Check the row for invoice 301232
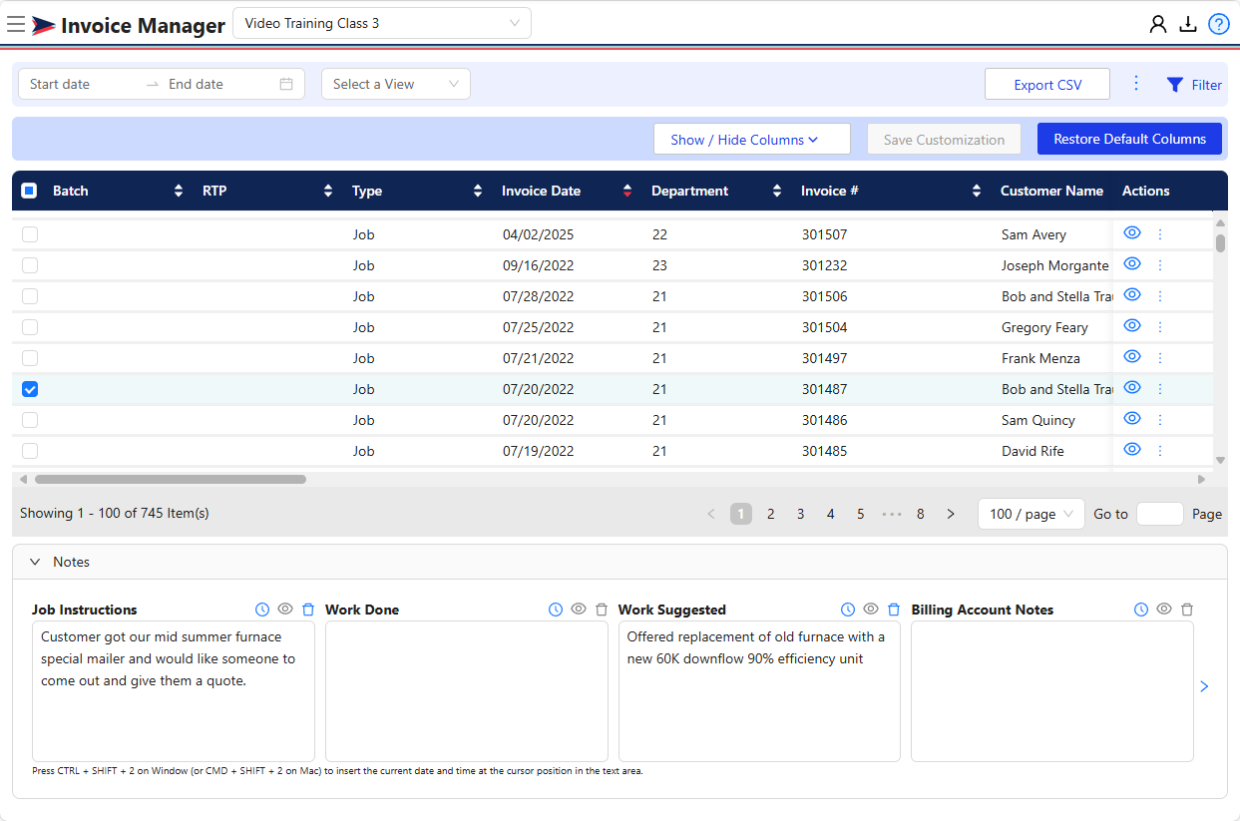The width and height of the screenshot is (1240, 821). tap(30, 265)
